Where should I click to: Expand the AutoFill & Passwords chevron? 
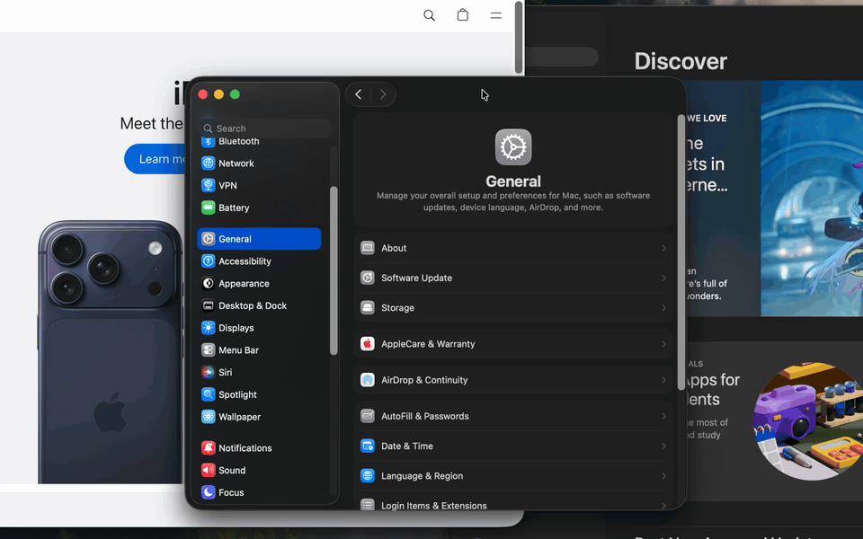(663, 416)
